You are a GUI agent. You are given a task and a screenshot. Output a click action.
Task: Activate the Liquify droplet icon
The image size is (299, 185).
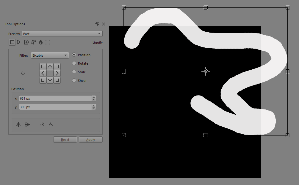tap(41, 42)
